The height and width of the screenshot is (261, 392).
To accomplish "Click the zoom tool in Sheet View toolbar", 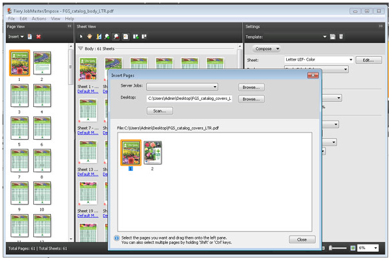I will [106, 37].
